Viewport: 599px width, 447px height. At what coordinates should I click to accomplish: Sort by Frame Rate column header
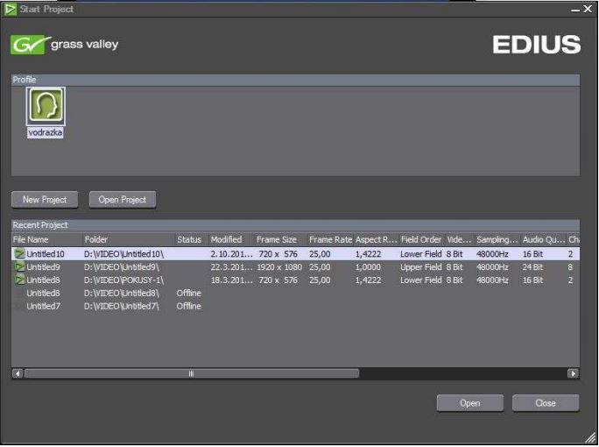click(x=330, y=240)
